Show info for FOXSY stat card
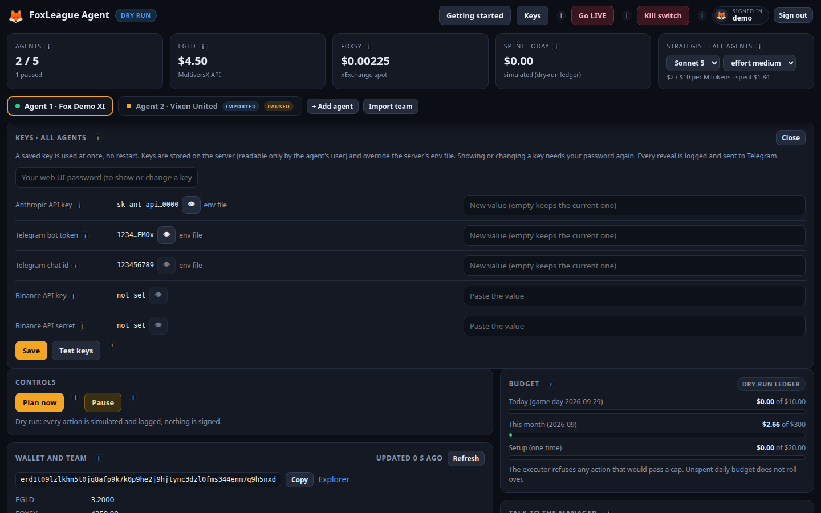 click(x=369, y=47)
